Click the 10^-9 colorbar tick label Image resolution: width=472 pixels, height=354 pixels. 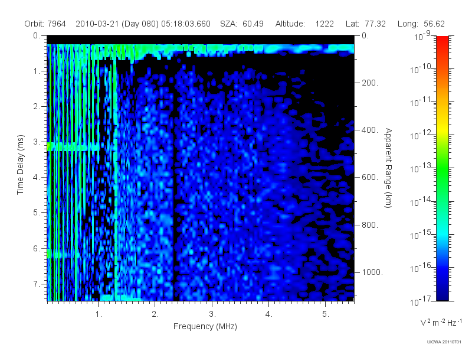[422, 36]
